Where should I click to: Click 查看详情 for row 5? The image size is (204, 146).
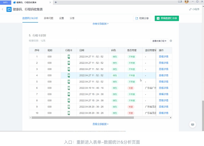(x=164, y=82)
